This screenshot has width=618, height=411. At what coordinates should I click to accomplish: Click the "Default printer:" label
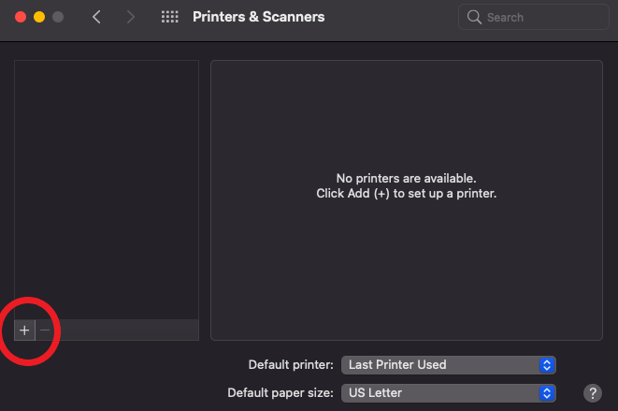[x=291, y=364]
